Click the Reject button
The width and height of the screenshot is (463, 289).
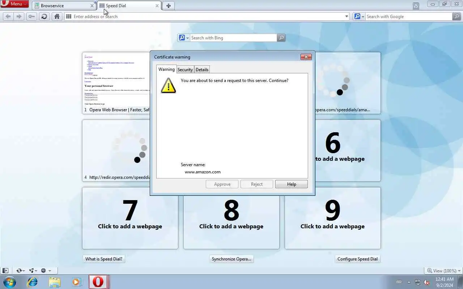click(257, 184)
